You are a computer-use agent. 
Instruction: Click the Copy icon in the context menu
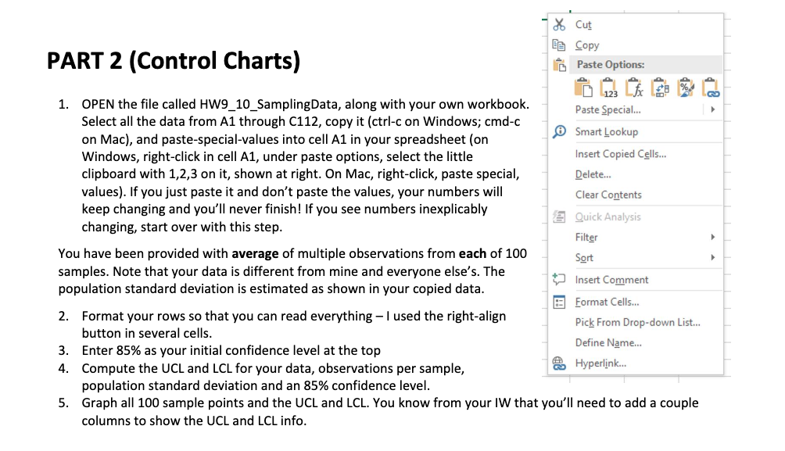click(559, 45)
